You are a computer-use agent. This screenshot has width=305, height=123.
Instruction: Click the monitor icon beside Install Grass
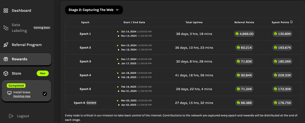(x=9, y=93)
